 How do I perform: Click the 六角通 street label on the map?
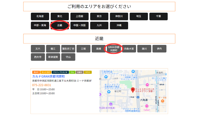(144, 100)
